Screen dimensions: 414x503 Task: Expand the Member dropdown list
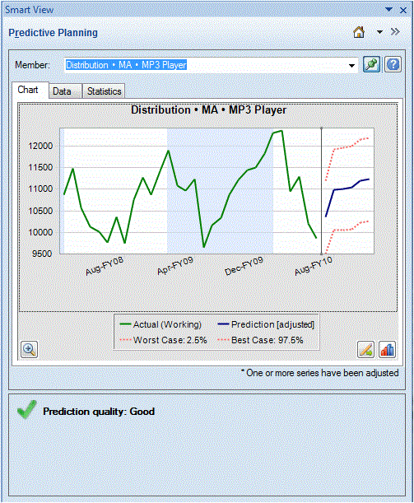[351, 66]
